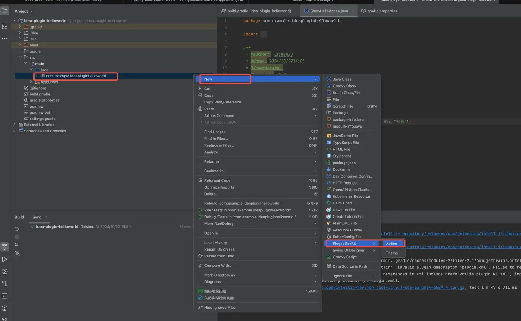Close the ShowHelloAction.java editor tab
The width and height of the screenshot is (521, 321).
point(352,11)
